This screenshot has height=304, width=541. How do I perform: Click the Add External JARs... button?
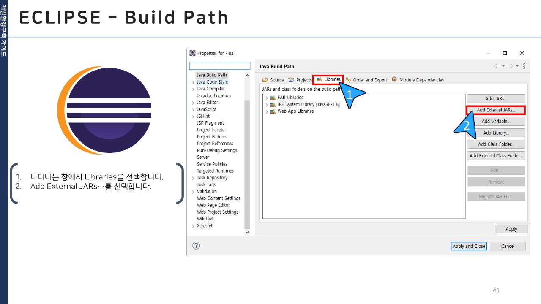(496, 110)
